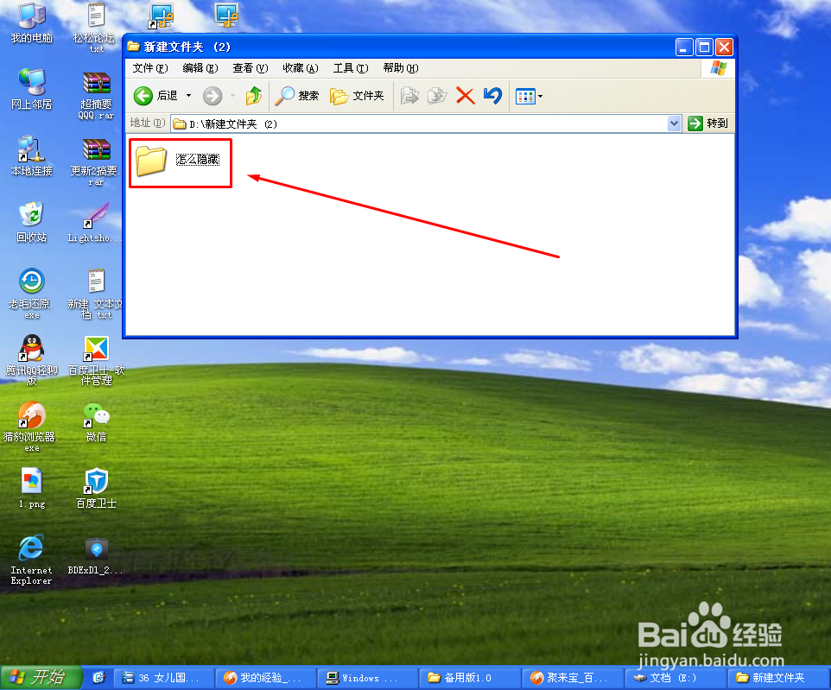Click the 转到 Go button
Viewport: 831px width, 690px height.
(x=707, y=123)
